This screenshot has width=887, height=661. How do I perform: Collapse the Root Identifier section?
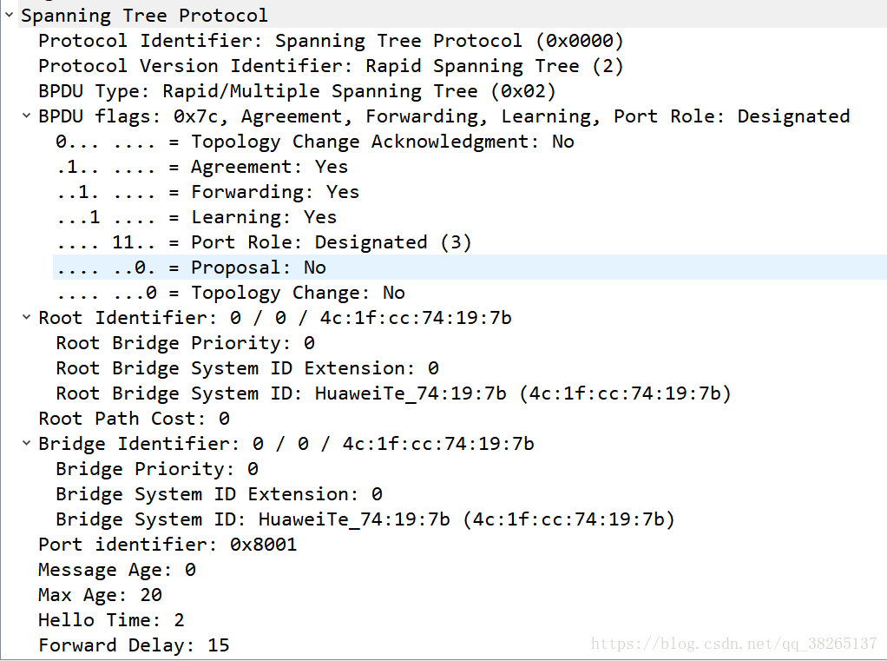coord(26,318)
